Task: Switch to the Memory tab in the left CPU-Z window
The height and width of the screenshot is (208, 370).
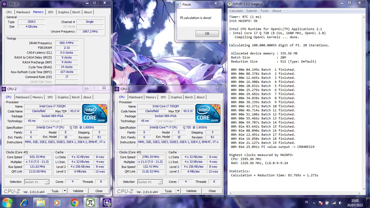Action: tap(38, 97)
